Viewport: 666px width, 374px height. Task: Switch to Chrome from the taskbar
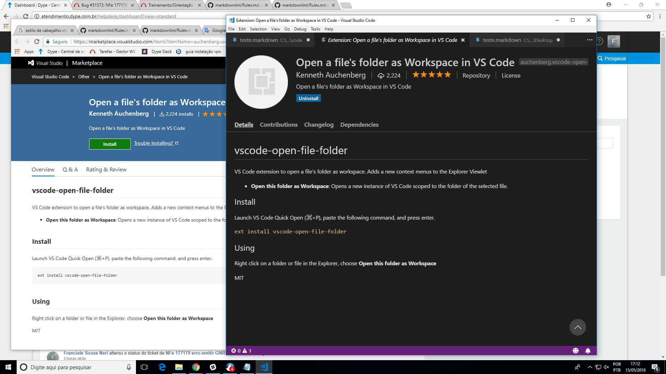pos(196,367)
